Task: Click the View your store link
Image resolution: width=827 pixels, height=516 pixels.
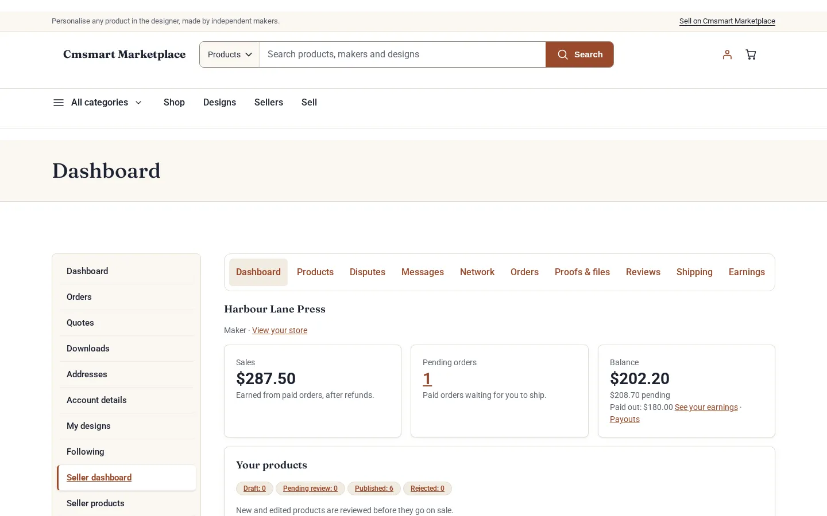Action: (x=280, y=330)
